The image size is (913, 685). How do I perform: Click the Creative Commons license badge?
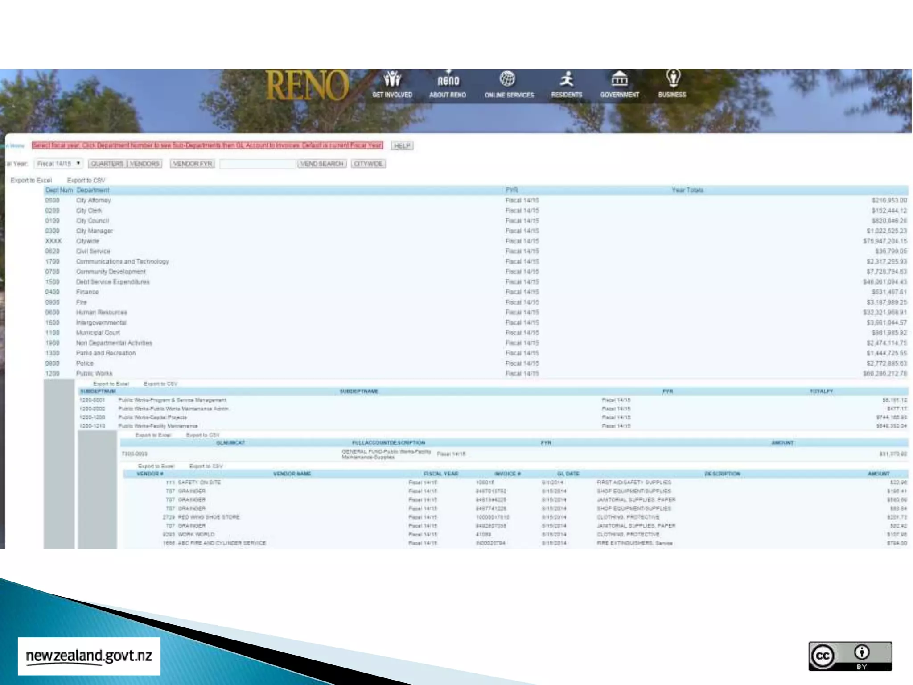click(850, 656)
